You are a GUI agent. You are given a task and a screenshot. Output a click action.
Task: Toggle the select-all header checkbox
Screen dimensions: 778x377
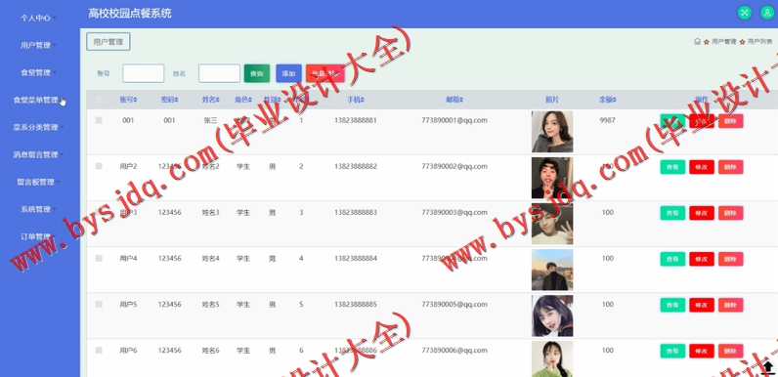point(99,100)
